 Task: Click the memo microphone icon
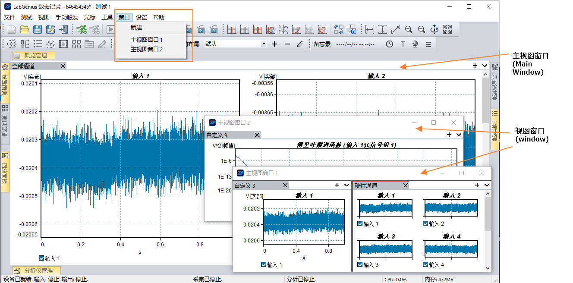click(416, 44)
